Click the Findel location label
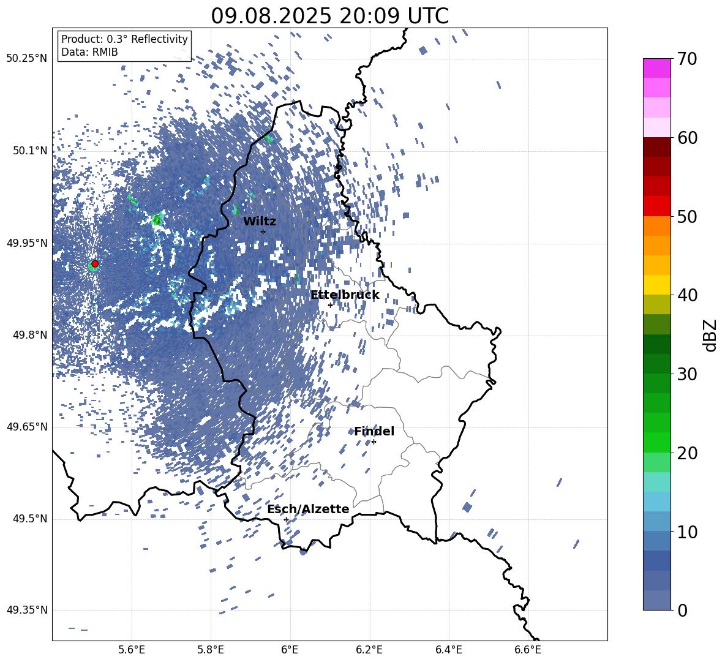 coord(374,431)
